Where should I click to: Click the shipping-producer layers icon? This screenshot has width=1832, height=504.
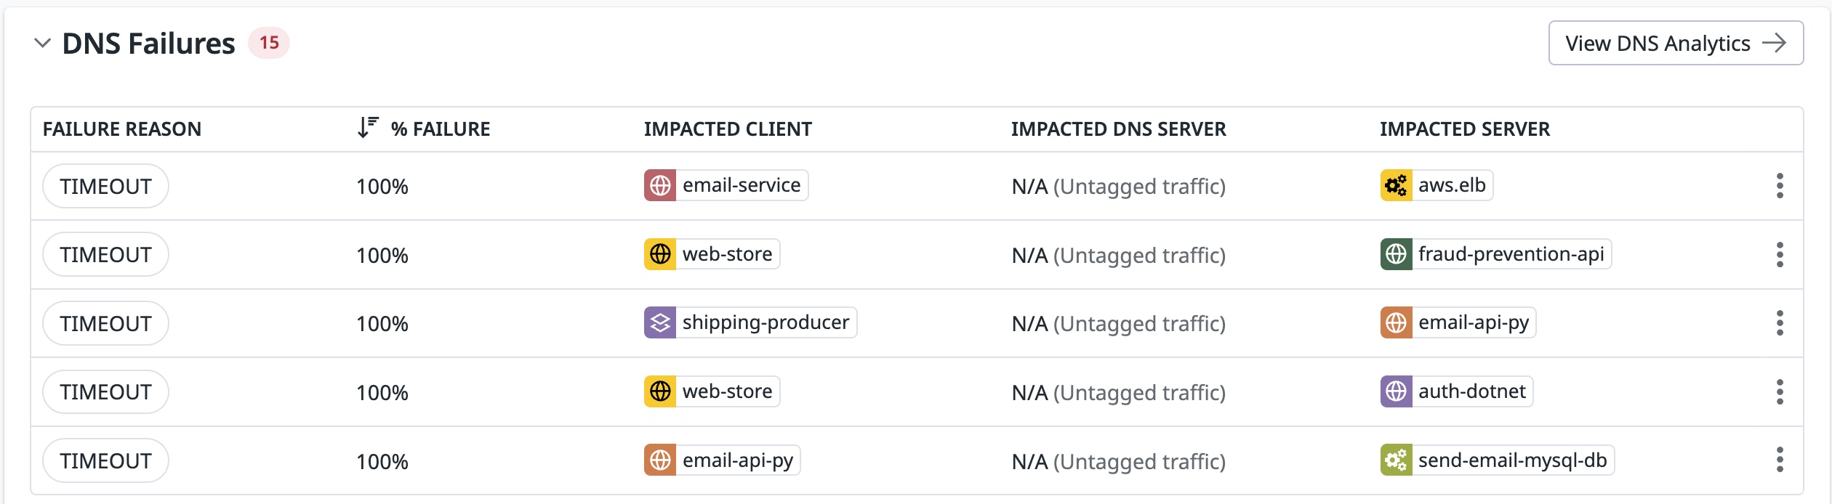(x=660, y=322)
